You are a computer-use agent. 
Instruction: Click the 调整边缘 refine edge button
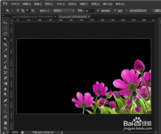click(157, 11)
